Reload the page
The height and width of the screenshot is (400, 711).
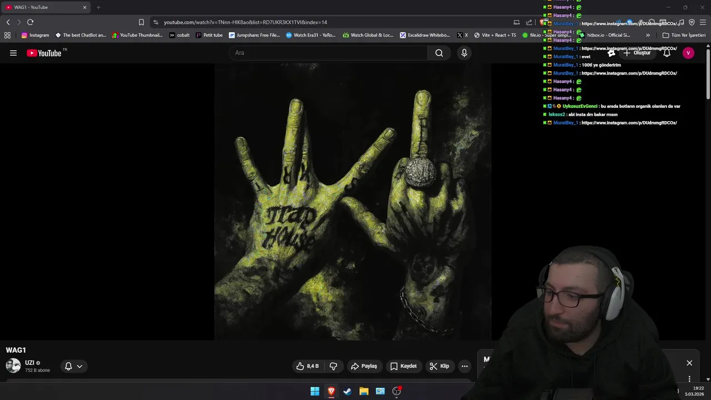point(30,22)
